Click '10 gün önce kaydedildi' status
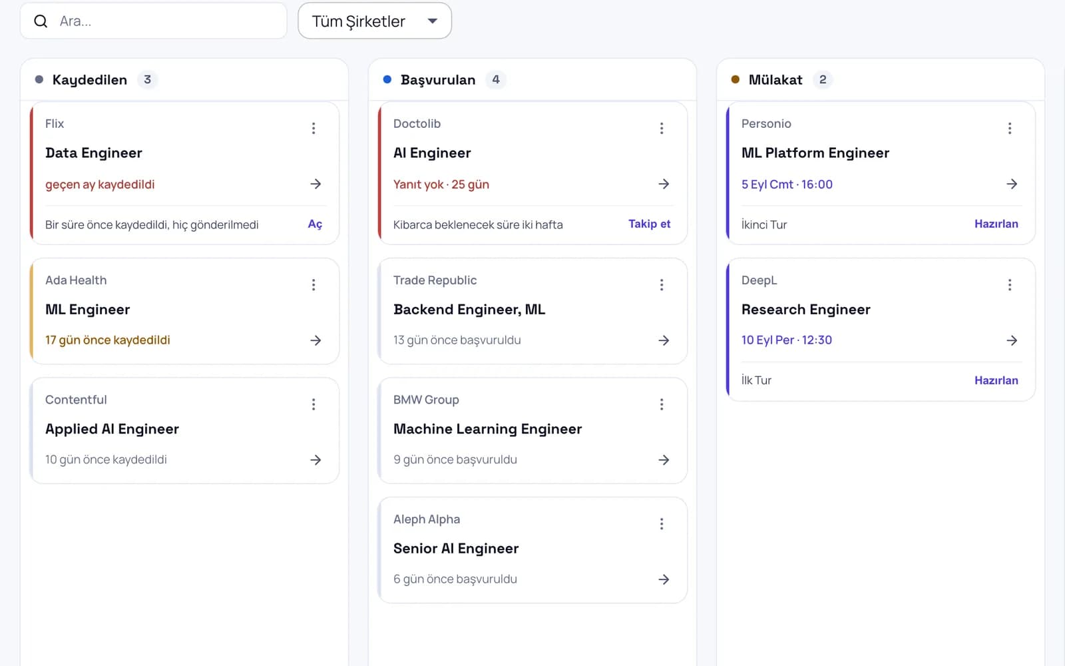1065x666 pixels. [x=106, y=460]
